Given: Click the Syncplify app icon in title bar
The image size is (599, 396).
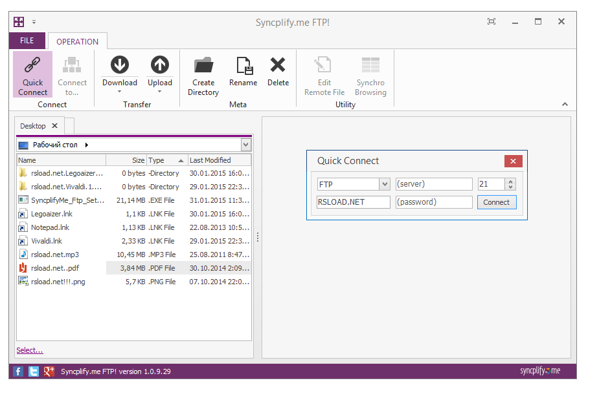Looking at the screenshot, I should pos(19,22).
